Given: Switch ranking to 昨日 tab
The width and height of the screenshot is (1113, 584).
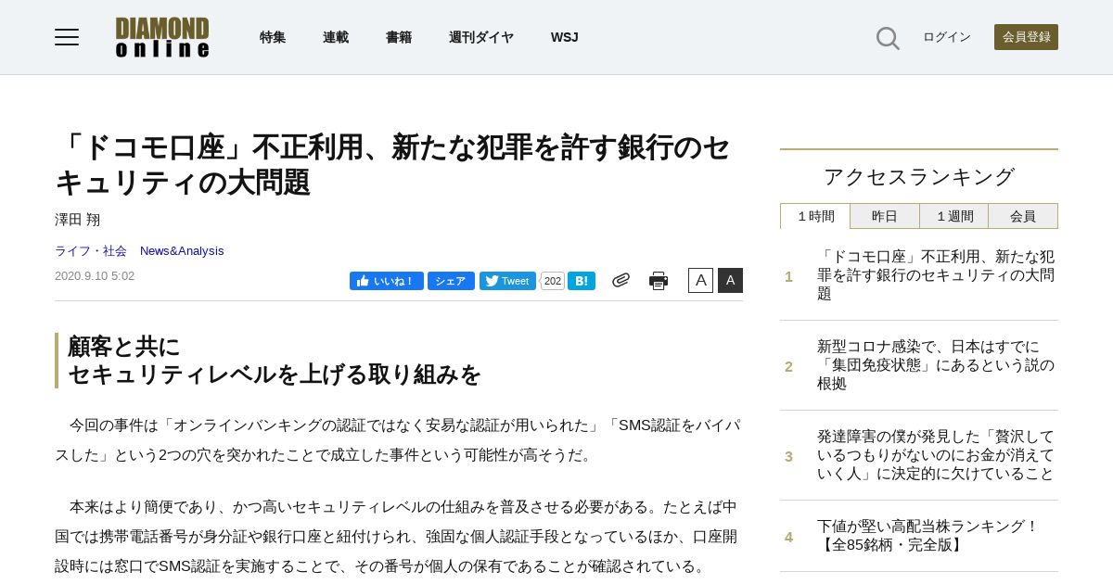Looking at the screenshot, I should tap(885, 216).
